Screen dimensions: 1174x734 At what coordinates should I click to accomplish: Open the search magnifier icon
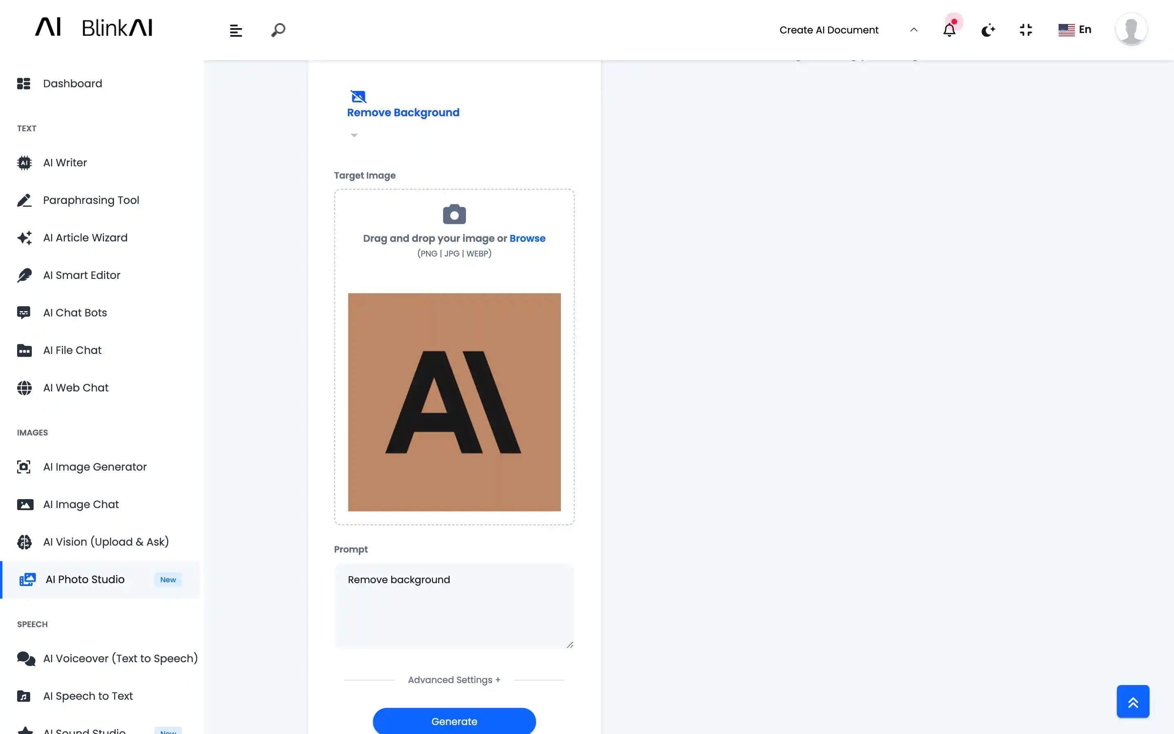point(278,30)
